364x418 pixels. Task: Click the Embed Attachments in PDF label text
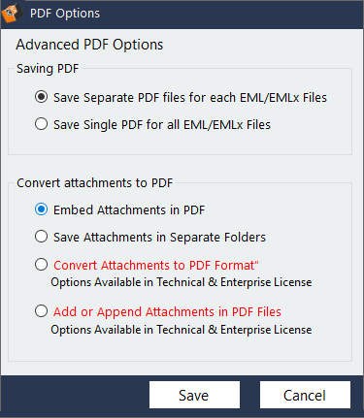pyautogui.click(x=129, y=210)
